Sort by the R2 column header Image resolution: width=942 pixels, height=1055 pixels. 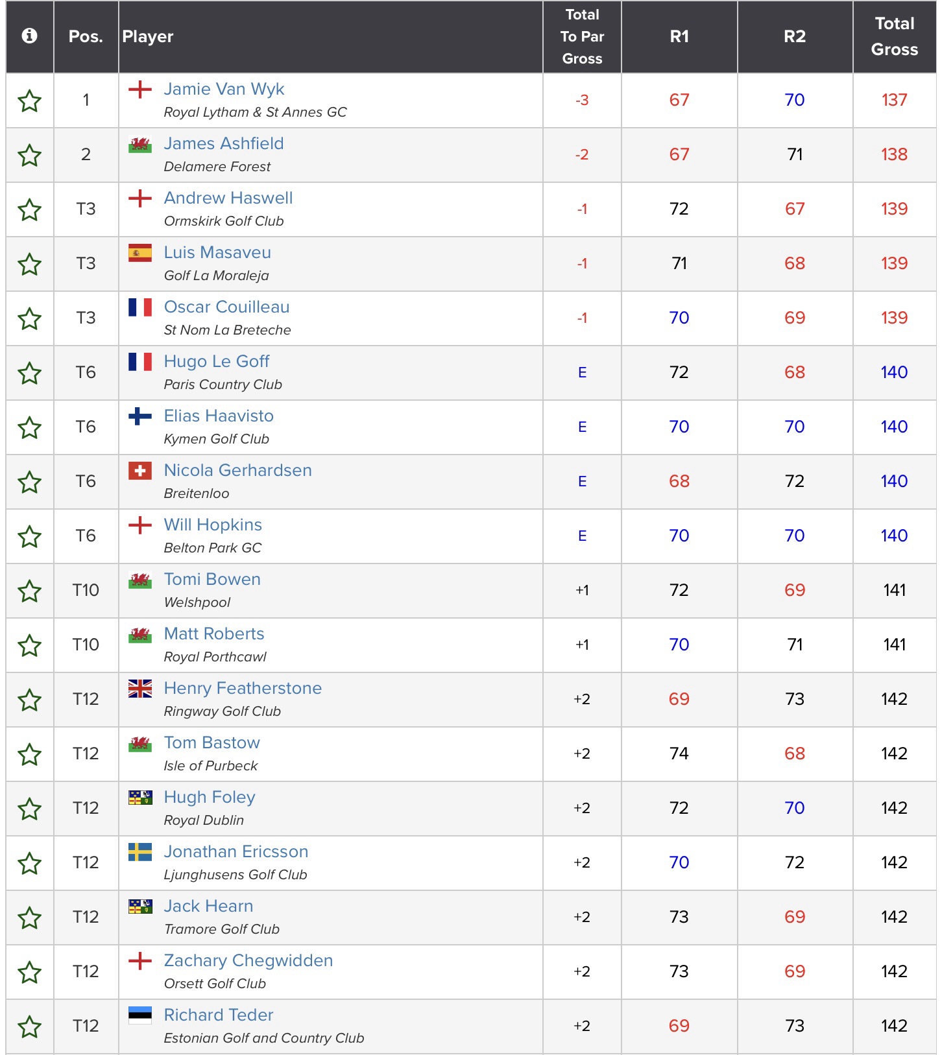(794, 36)
